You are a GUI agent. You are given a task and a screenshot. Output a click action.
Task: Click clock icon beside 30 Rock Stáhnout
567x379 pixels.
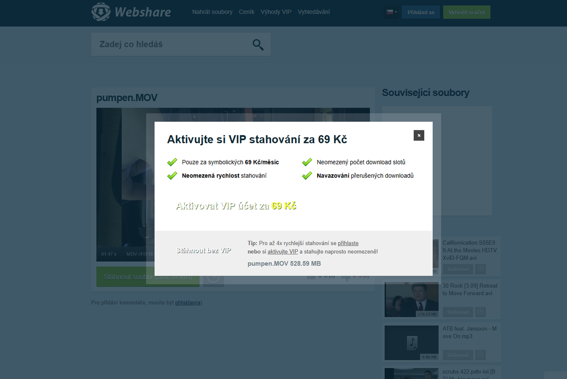click(480, 312)
